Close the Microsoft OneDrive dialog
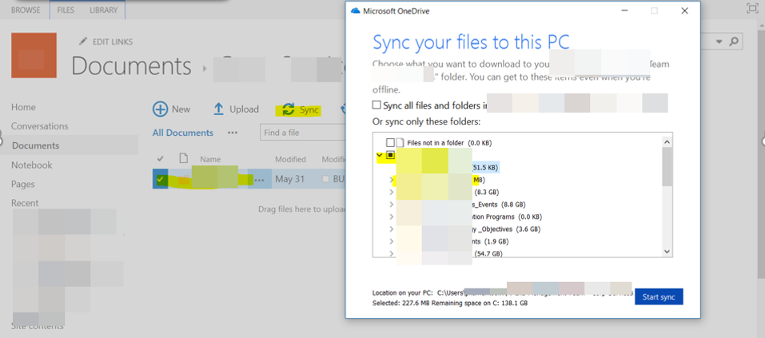 [684, 10]
